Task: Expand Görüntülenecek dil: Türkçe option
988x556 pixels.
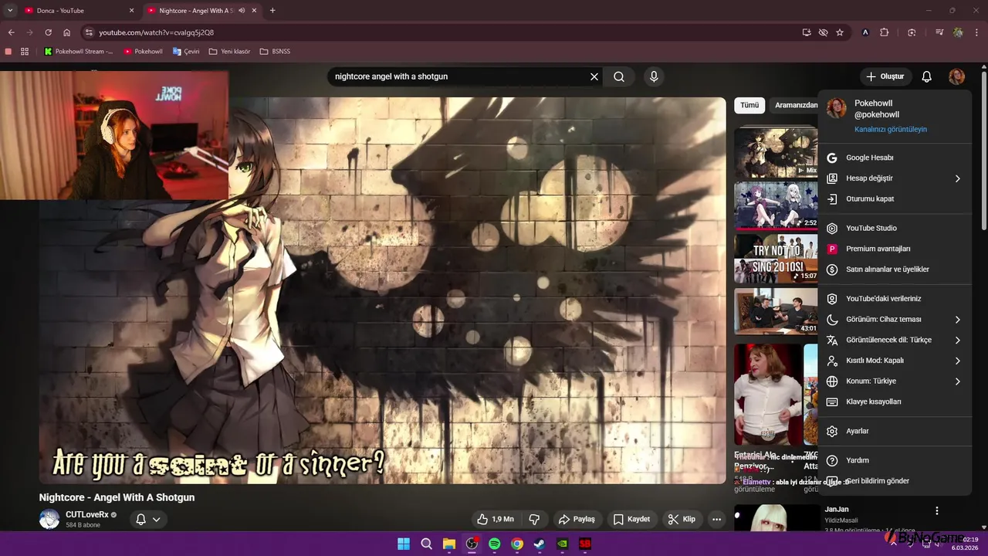Action: coord(895,340)
